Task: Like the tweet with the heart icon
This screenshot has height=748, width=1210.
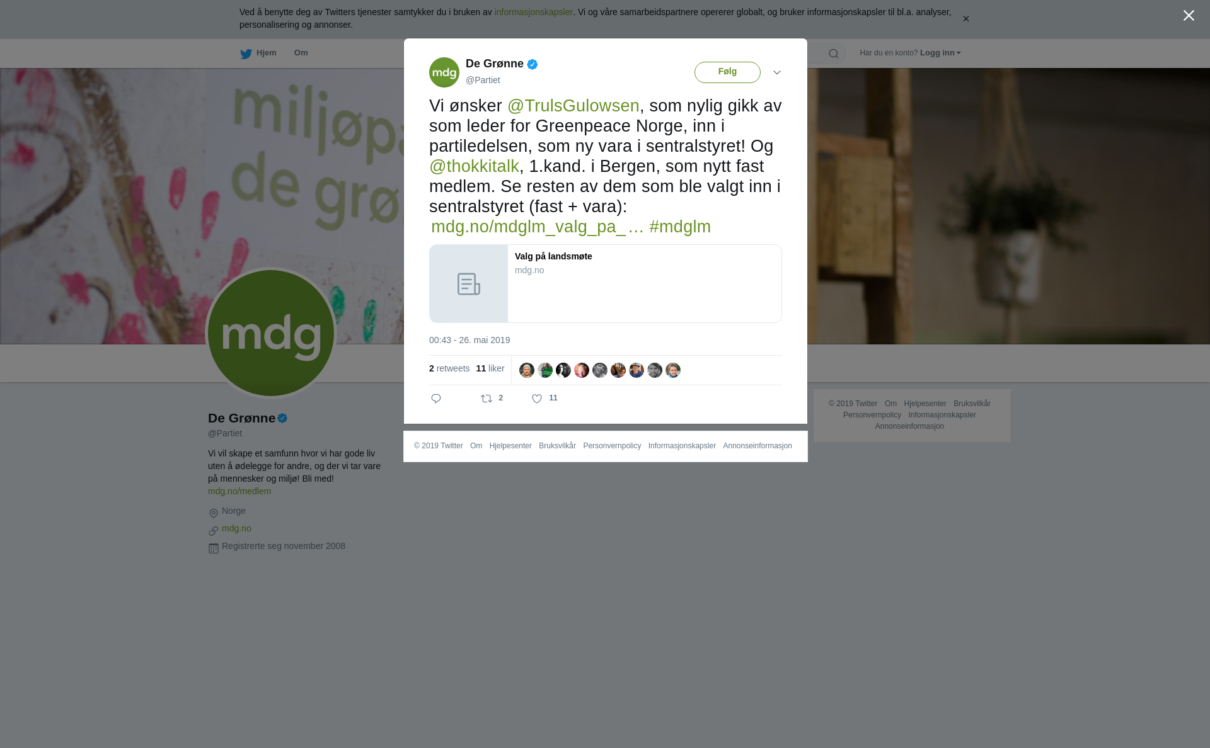Action: point(537,399)
